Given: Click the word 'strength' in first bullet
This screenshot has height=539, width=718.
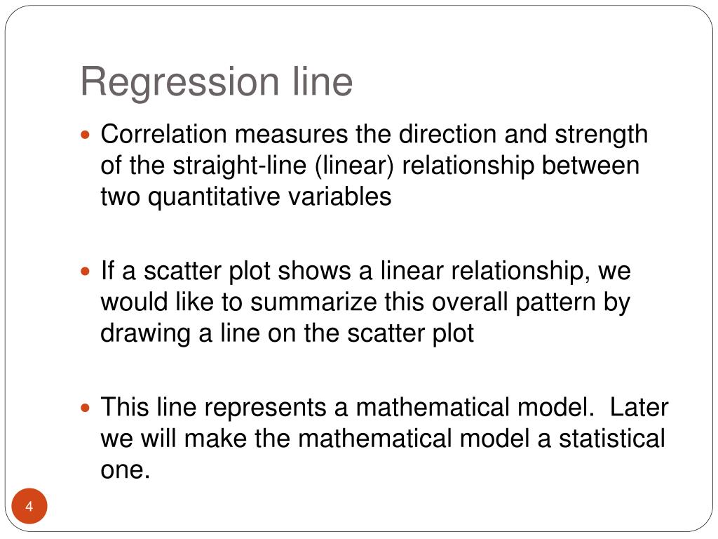Looking at the screenshot, I should click(x=601, y=134).
